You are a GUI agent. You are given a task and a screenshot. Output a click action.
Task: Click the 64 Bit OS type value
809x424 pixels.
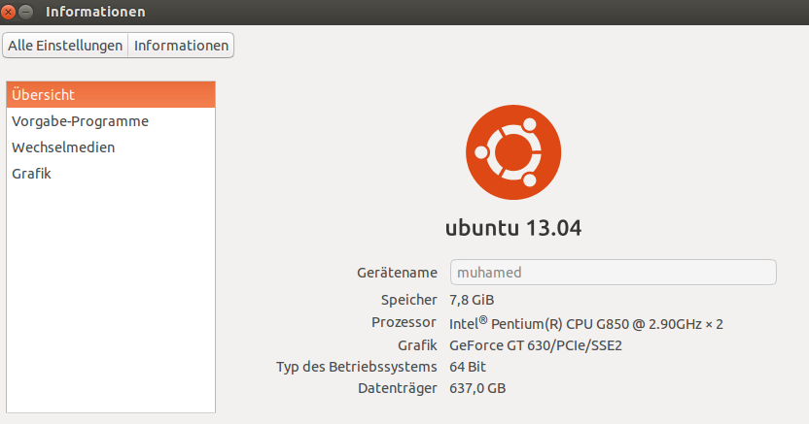pos(468,367)
